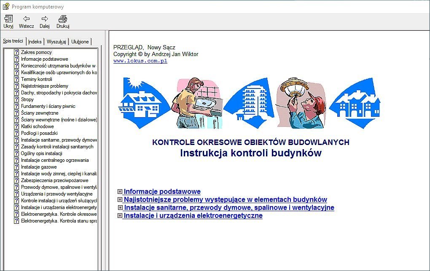The height and width of the screenshot is (271, 430).
Task: Expand Najistotniejsze problemy plus box
Action: tap(120, 200)
